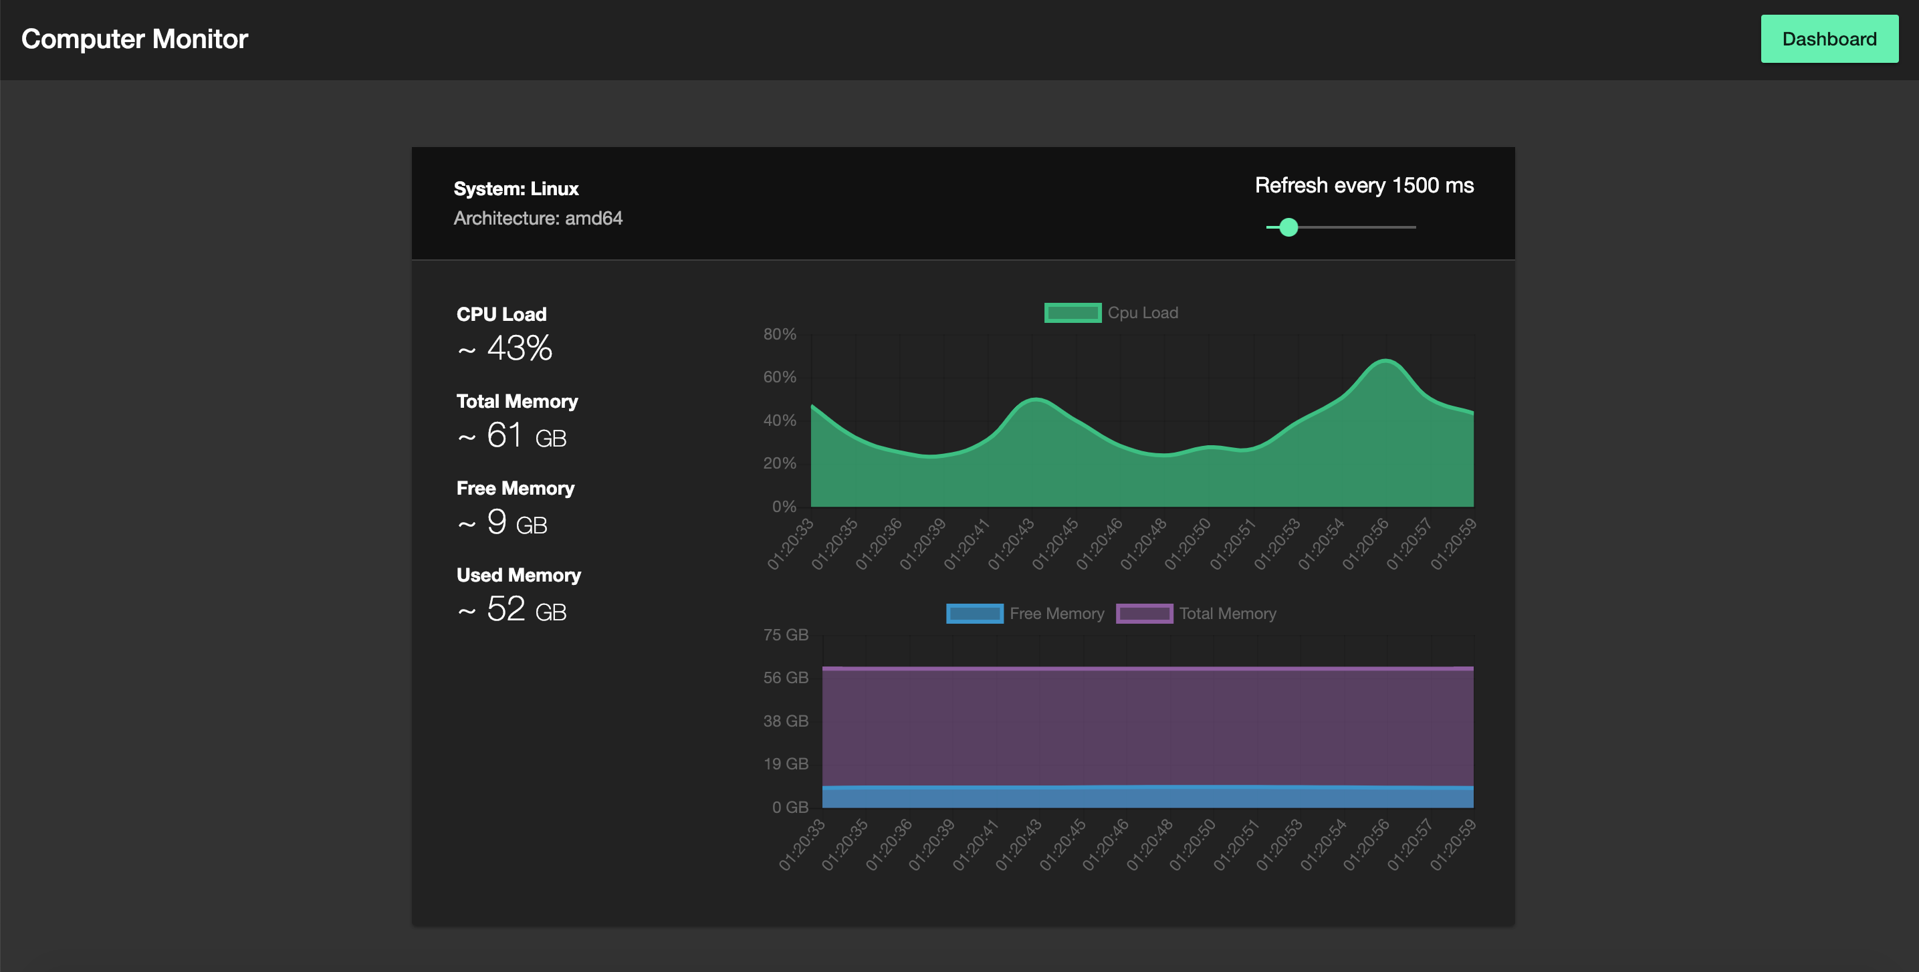This screenshot has width=1919, height=972.
Task: Click the refresh interval slider handle
Action: (1288, 227)
